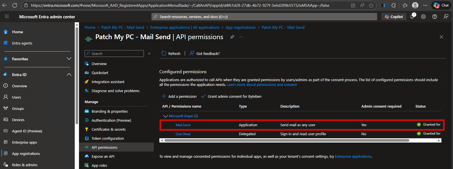The height and width of the screenshot is (169, 453).
Task: Open the ellipsis more options beside title
Action: 241,37
